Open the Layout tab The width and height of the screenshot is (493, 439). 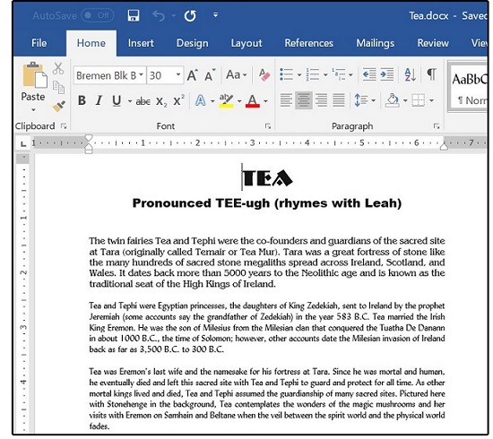point(246,43)
